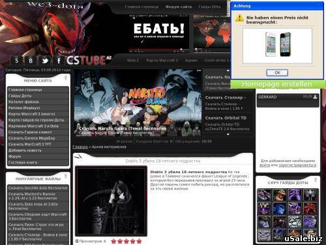
Task: Click the 'Homepage erstellen' green banner
Action: coord(277,84)
